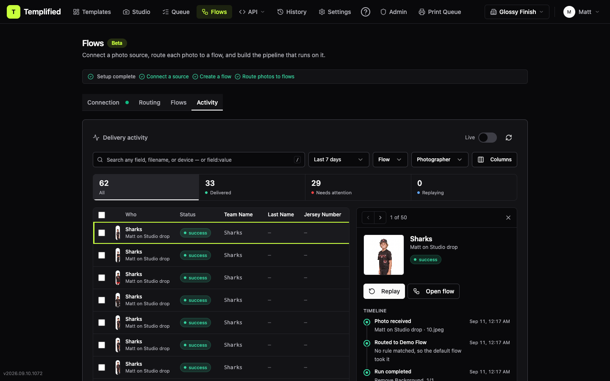Switch to the Connection tab
This screenshot has height=381, width=610.
(x=108, y=102)
